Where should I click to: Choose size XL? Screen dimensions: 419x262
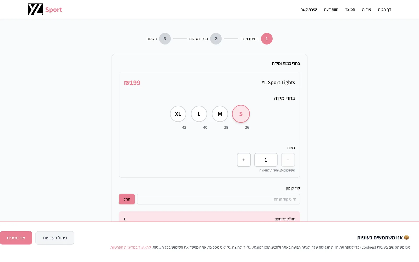[x=178, y=114]
